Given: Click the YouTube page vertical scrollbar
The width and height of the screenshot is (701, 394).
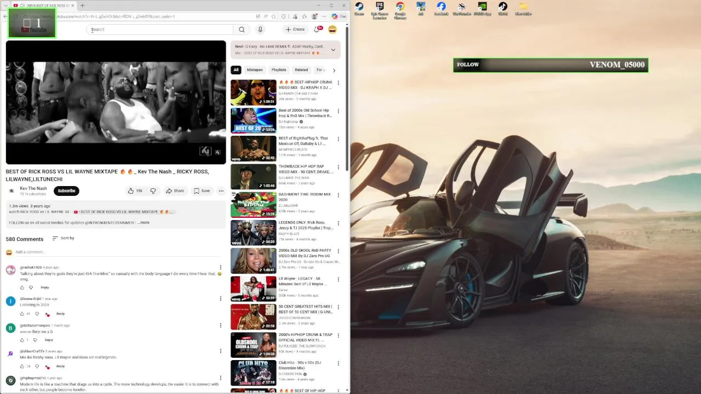Looking at the screenshot, I should click(x=347, y=99).
